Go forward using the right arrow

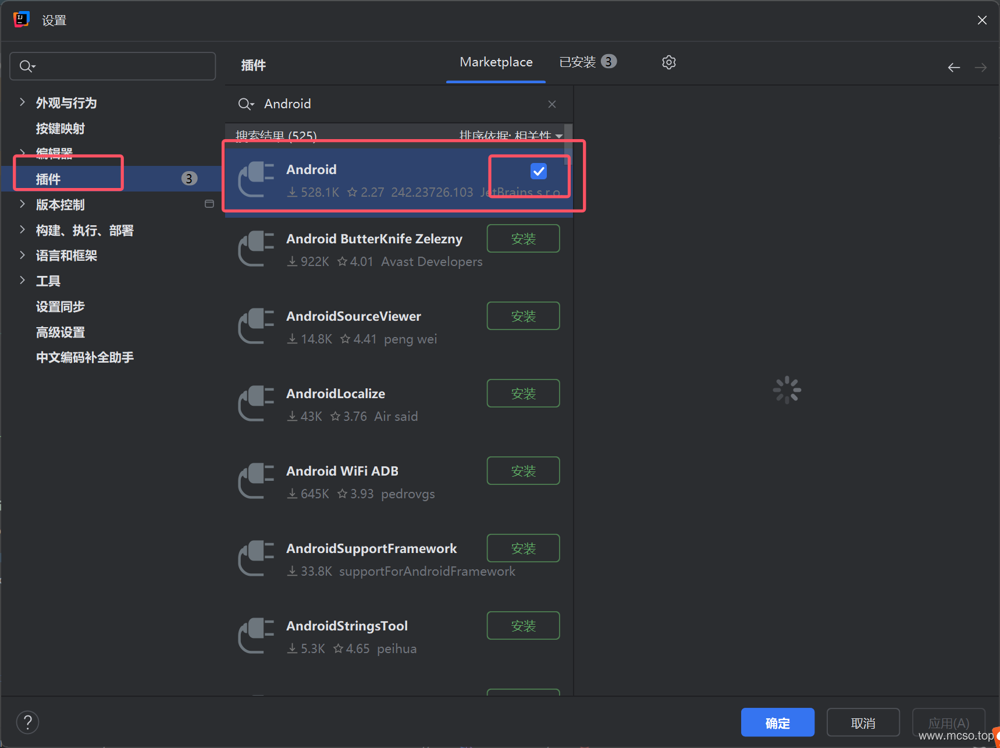(981, 68)
